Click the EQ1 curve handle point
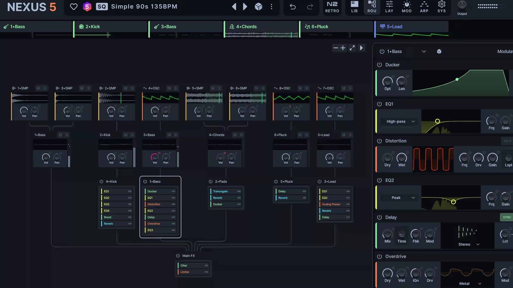This screenshot has width=513, height=288. (x=437, y=121)
